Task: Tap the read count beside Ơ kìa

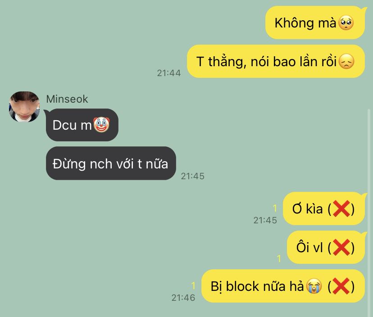Action: tap(275, 208)
